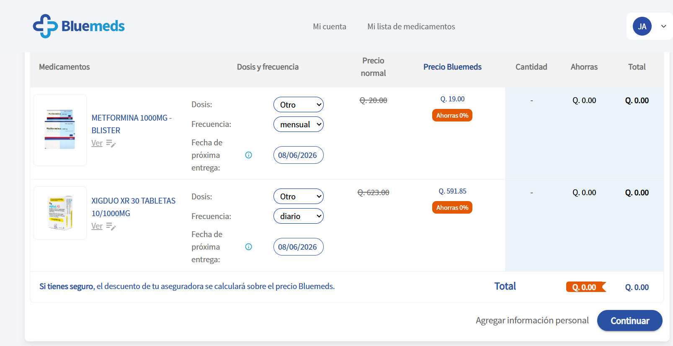Image resolution: width=673 pixels, height=346 pixels.
Task: Click the Precio normal column header
Action: 373,67
